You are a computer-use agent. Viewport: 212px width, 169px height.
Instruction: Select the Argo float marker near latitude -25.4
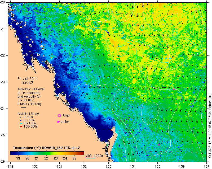(159, 145)
